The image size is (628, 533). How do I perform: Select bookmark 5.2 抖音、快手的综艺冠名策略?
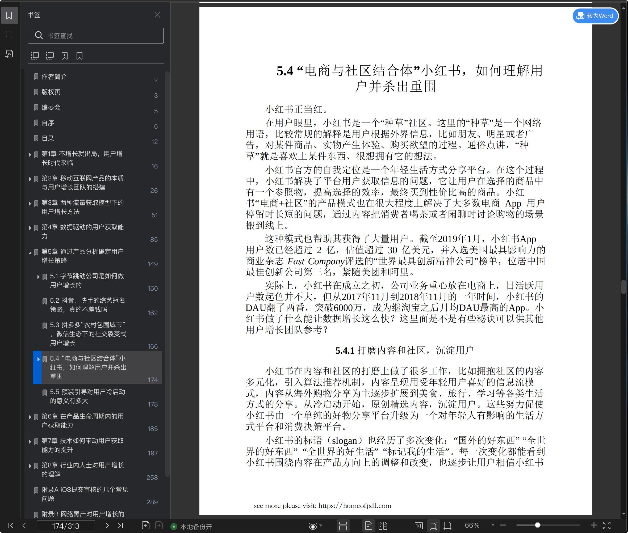pos(87,305)
